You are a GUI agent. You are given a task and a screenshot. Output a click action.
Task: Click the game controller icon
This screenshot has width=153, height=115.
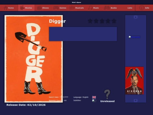[x=56, y=8]
